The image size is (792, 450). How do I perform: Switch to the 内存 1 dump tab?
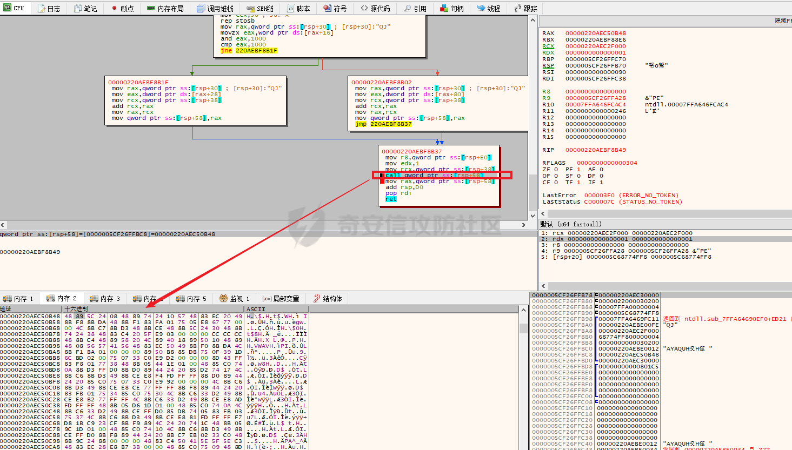coord(18,299)
